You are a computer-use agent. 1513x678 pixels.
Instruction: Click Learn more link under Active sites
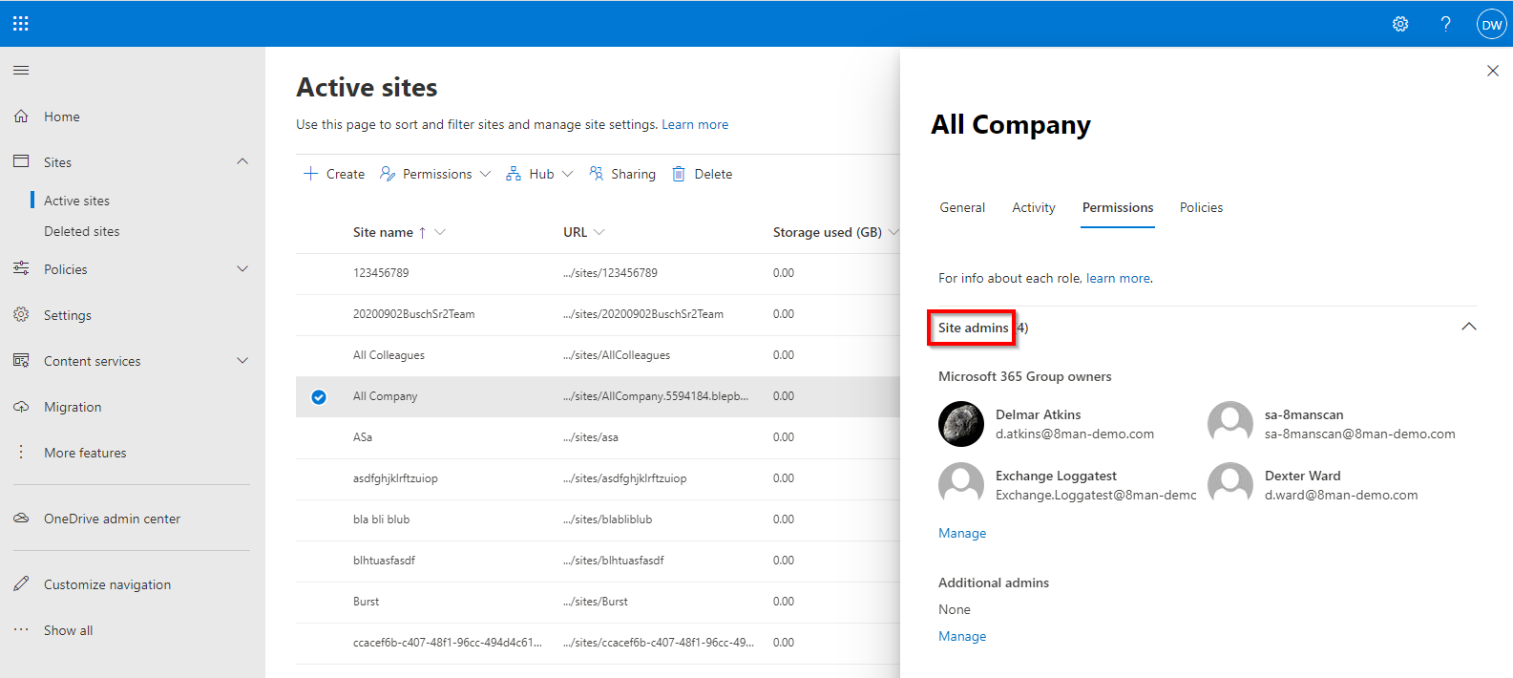pyautogui.click(x=695, y=124)
